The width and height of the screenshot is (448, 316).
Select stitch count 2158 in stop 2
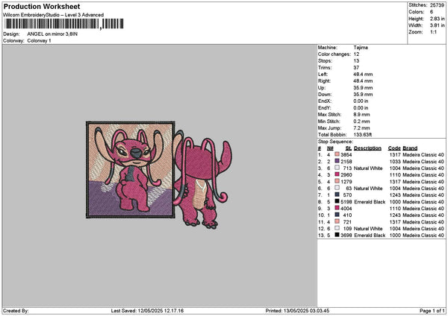(x=346, y=162)
